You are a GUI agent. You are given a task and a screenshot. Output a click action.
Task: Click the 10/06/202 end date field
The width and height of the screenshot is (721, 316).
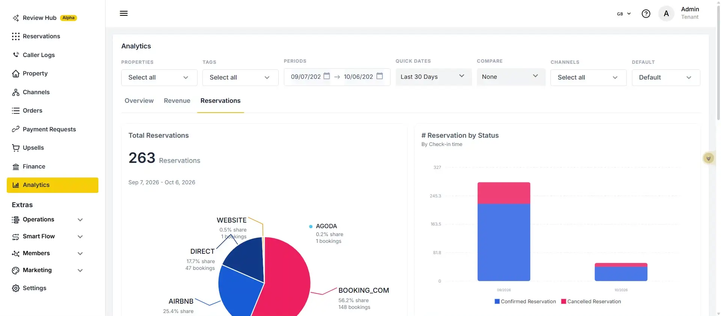[358, 77]
